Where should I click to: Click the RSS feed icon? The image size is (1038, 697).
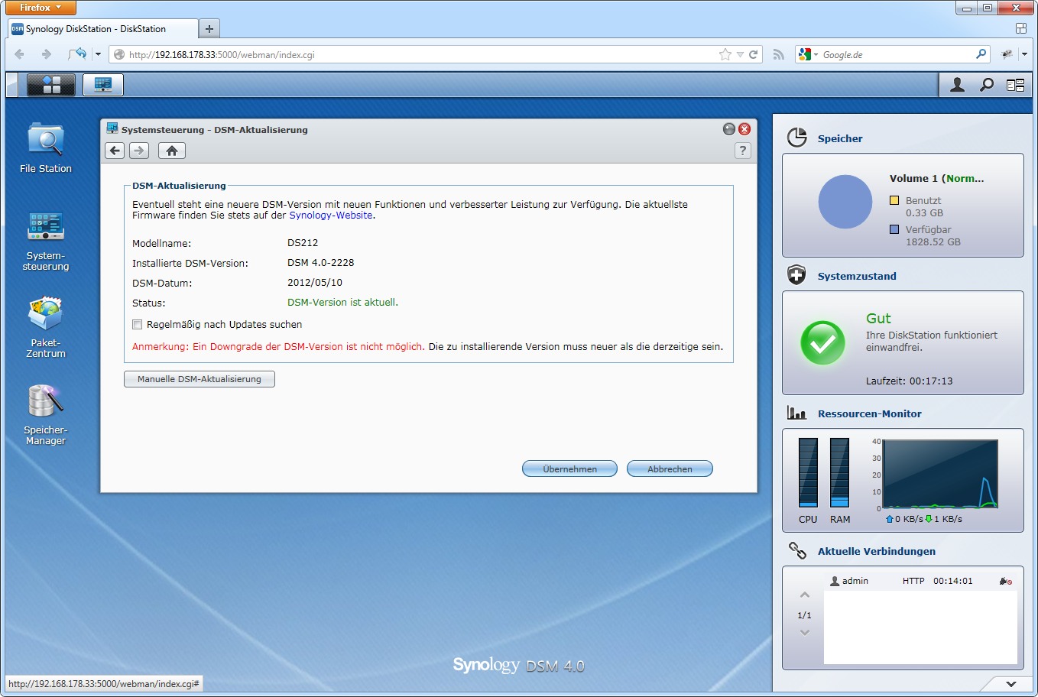[x=778, y=54]
